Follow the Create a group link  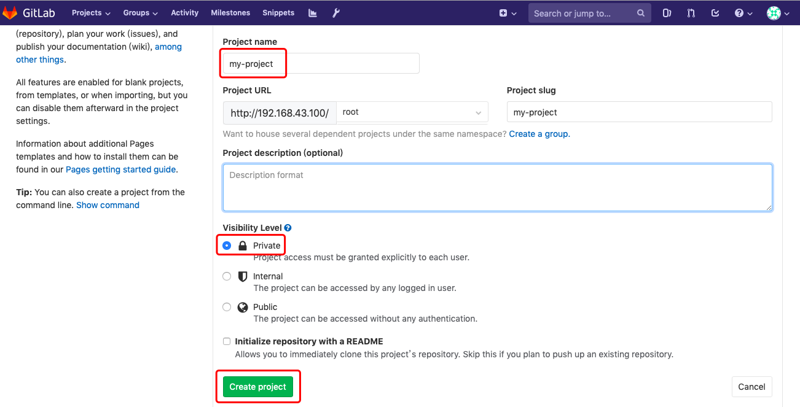(x=539, y=134)
